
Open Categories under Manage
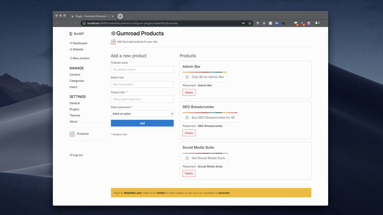[x=77, y=81]
